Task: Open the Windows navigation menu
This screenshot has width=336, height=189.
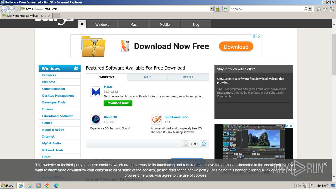Action: pyautogui.click(x=102, y=24)
